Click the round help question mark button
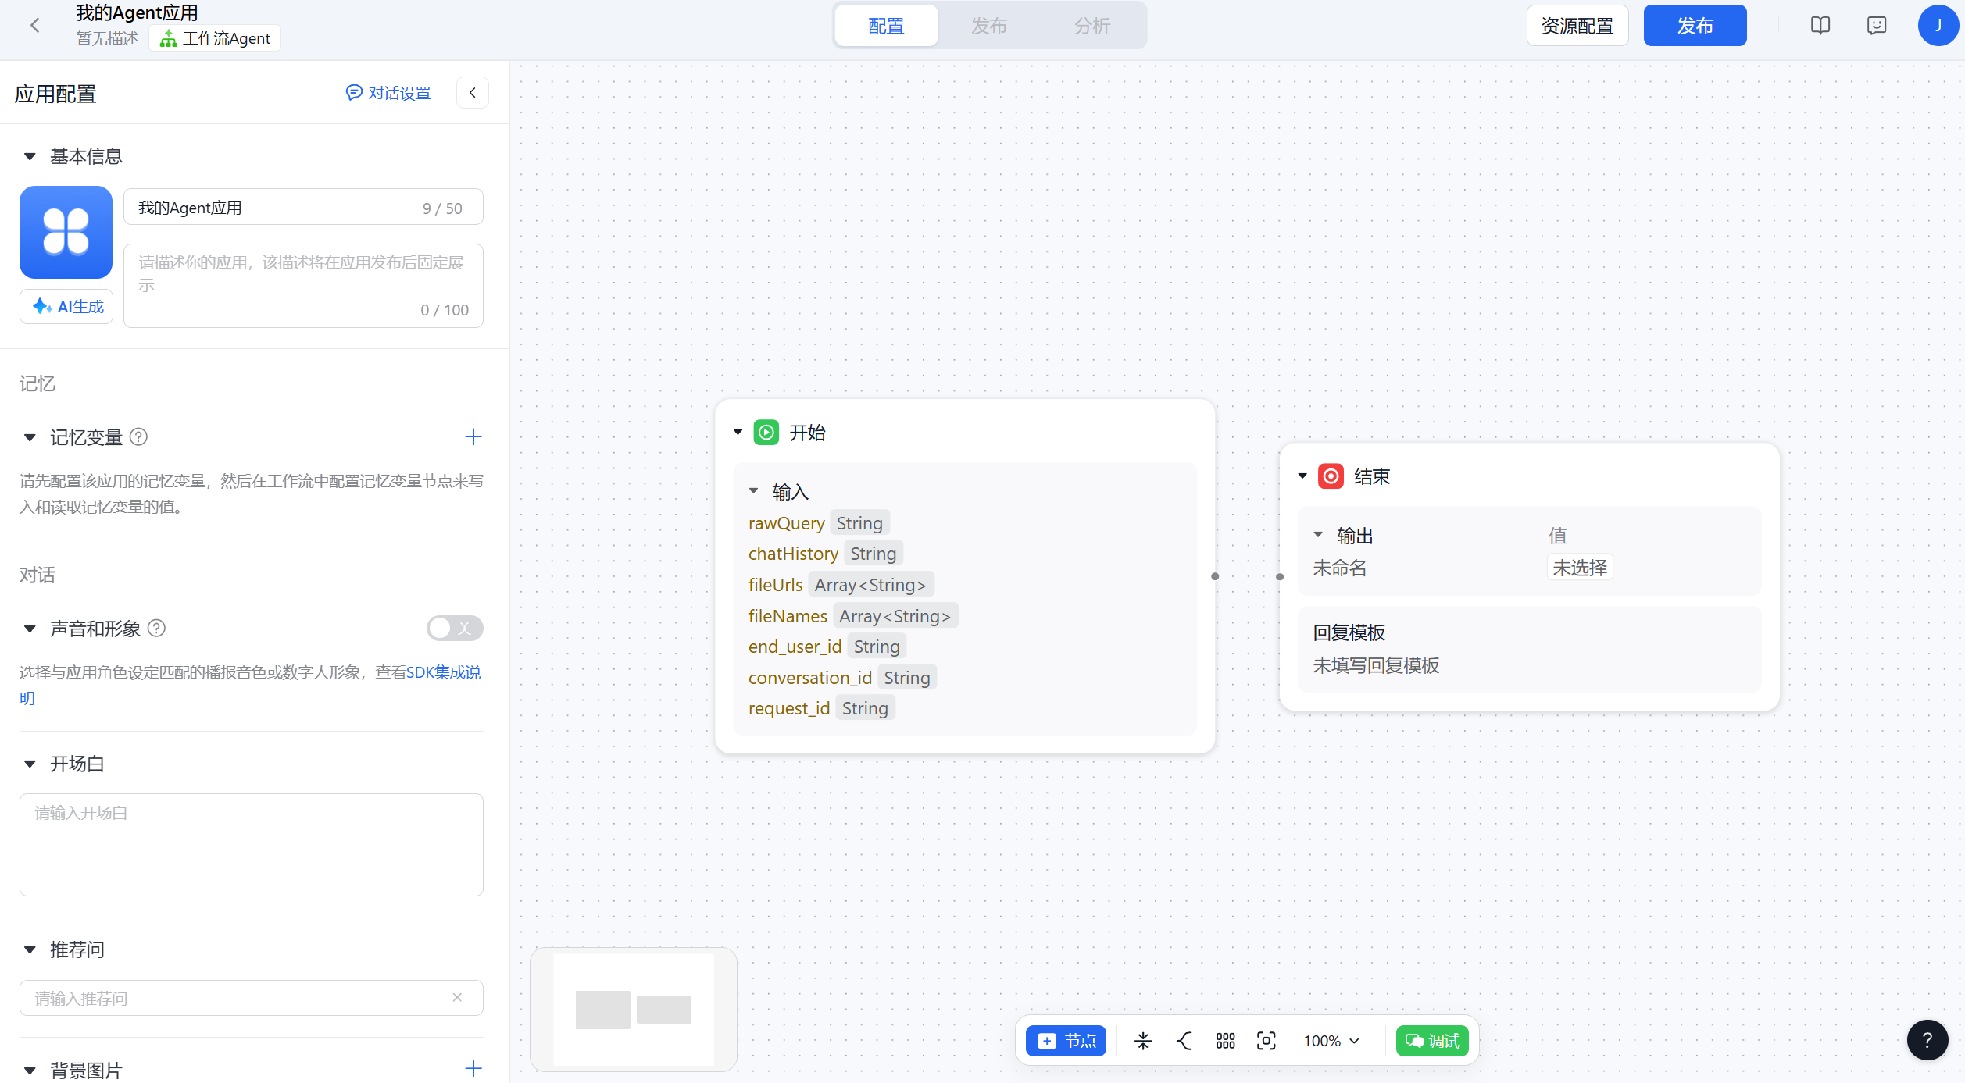 pyautogui.click(x=1927, y=1040)
